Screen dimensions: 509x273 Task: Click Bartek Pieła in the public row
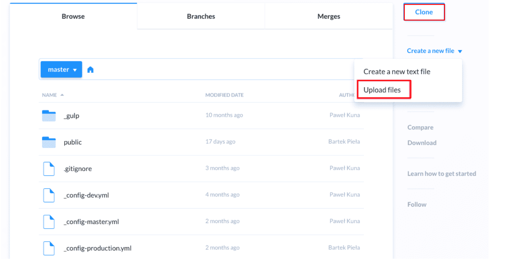344,142
